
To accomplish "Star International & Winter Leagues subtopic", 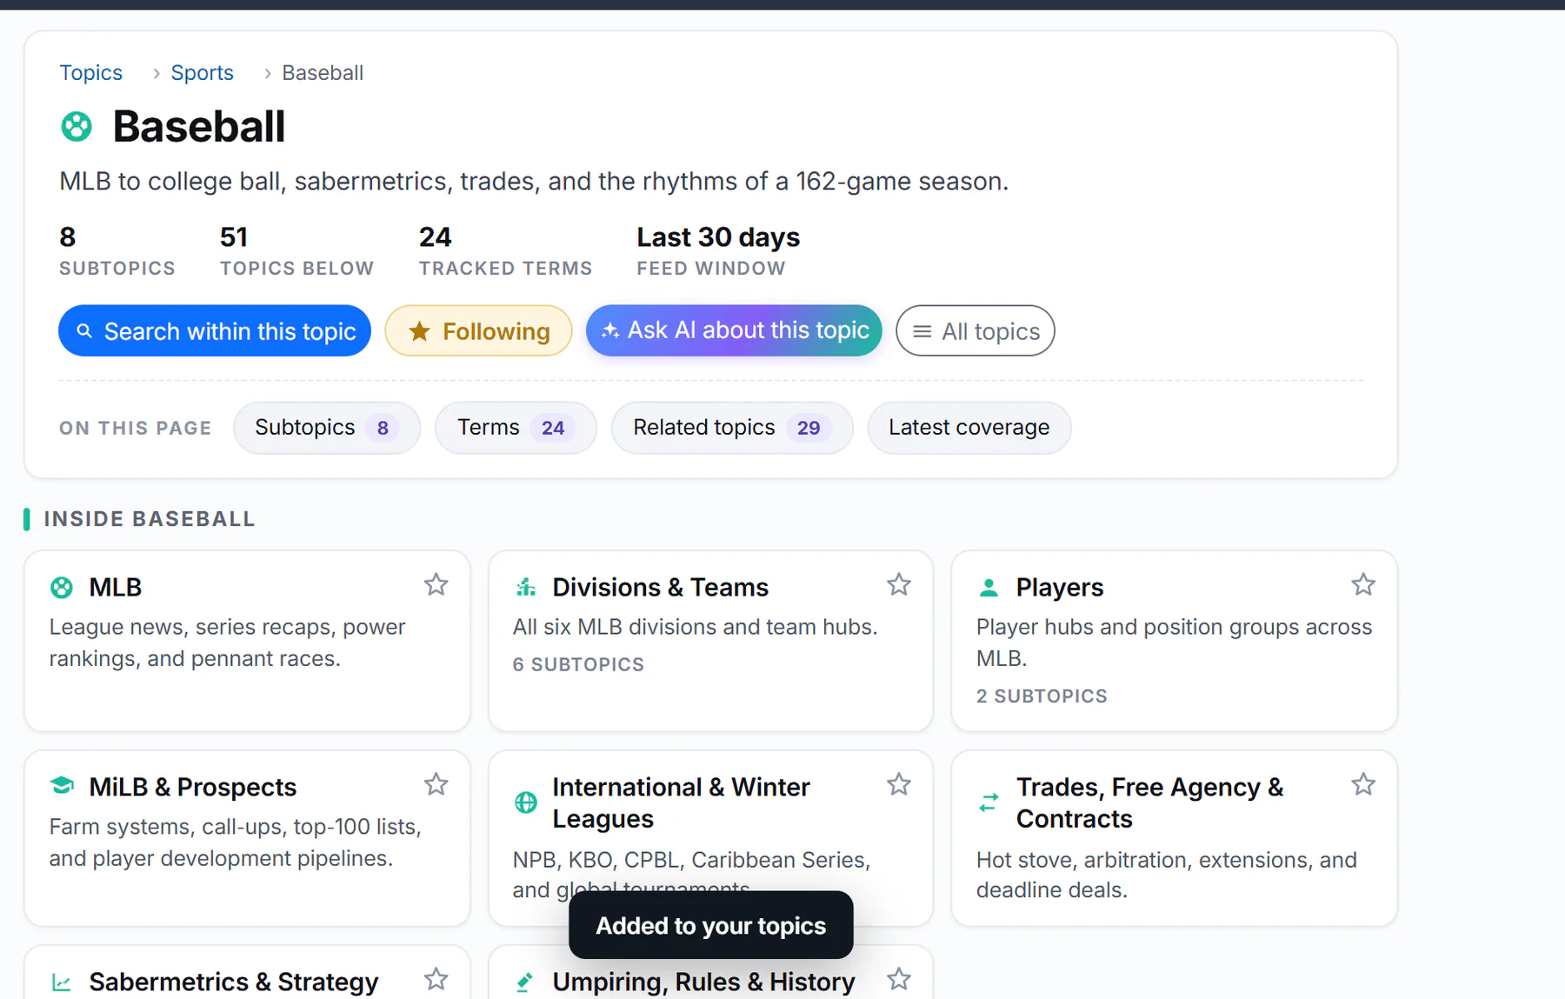I will click(899, 785).
